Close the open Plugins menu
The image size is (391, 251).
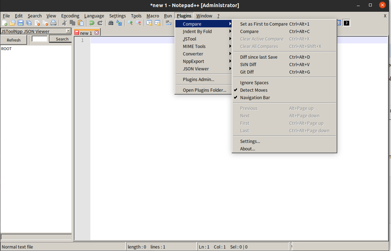[184, 16]
